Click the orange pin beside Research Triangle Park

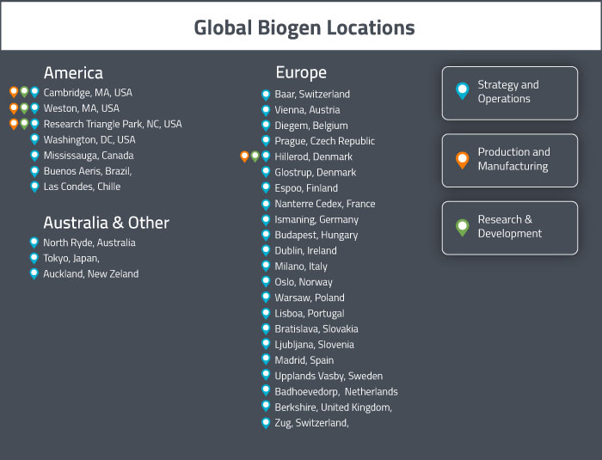14,124
